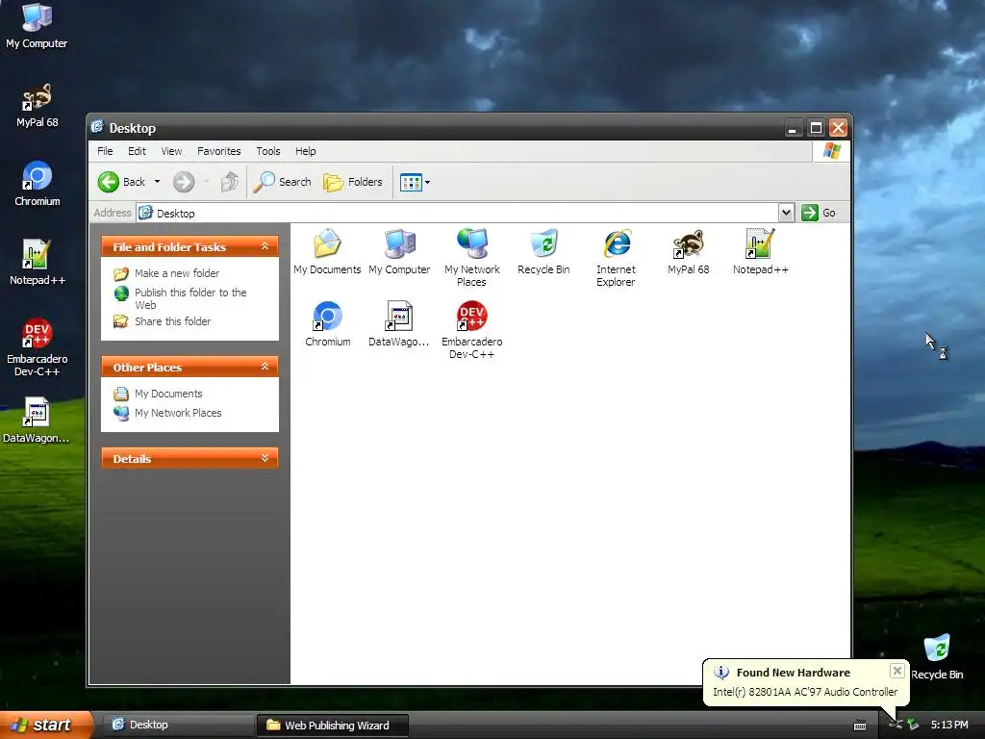
Task: Open the Back history dropdown arrow
Action: point(157,182)
